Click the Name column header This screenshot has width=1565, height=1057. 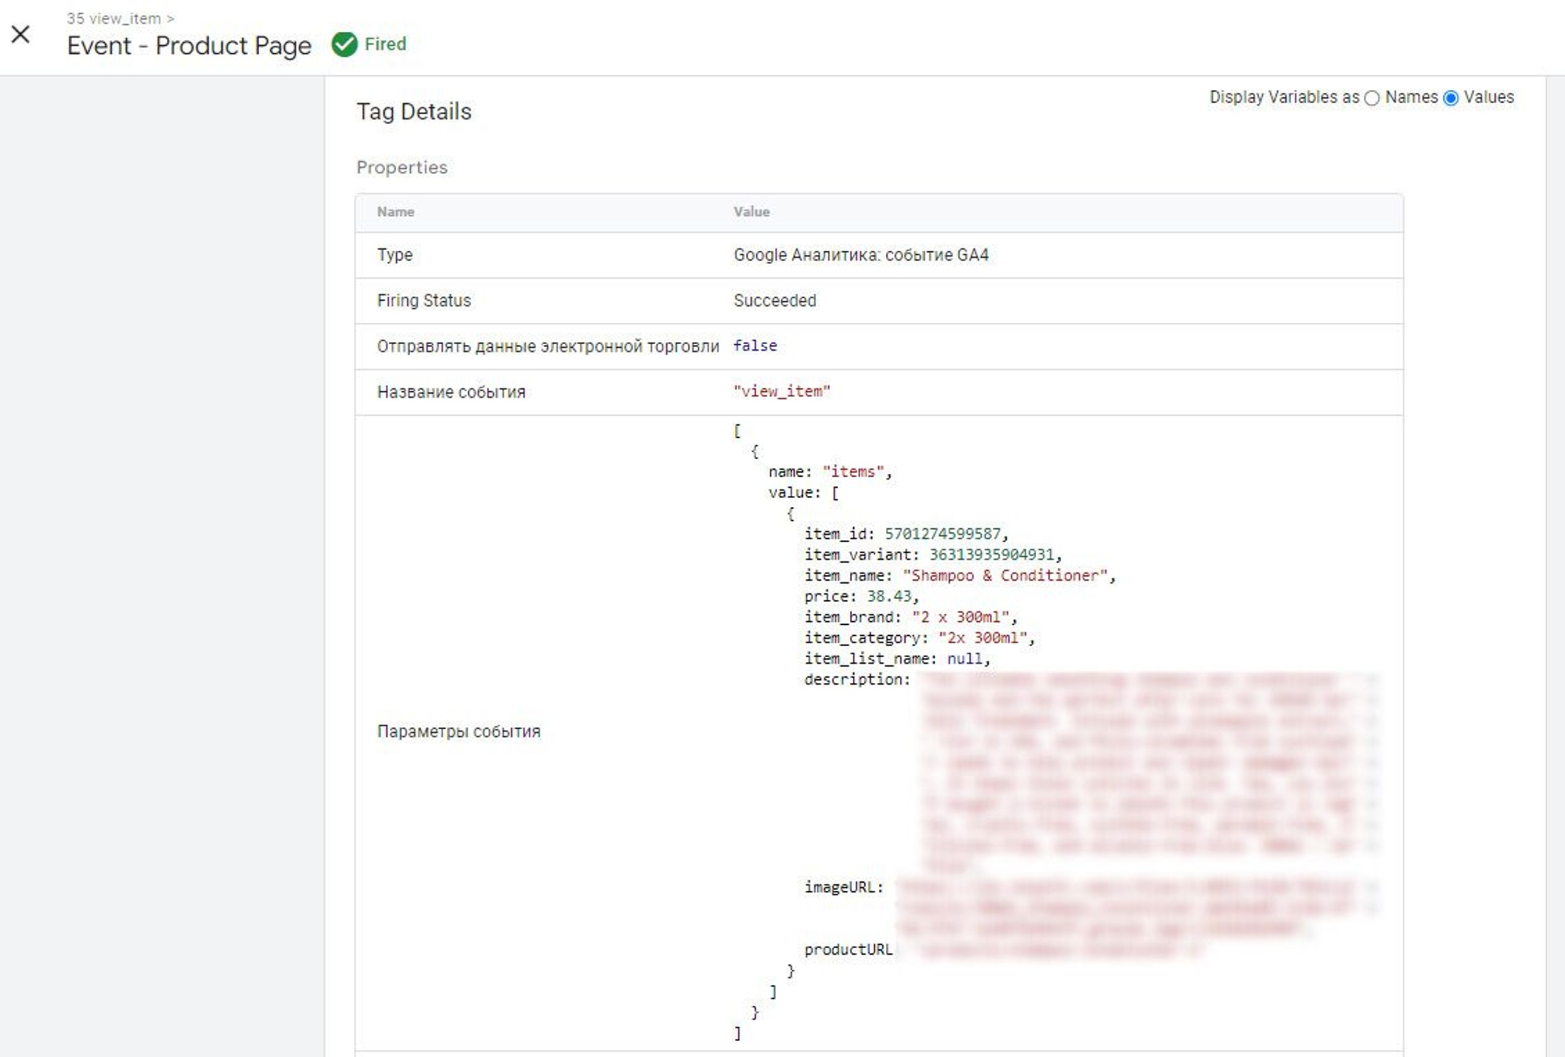(x=396, y=212)
